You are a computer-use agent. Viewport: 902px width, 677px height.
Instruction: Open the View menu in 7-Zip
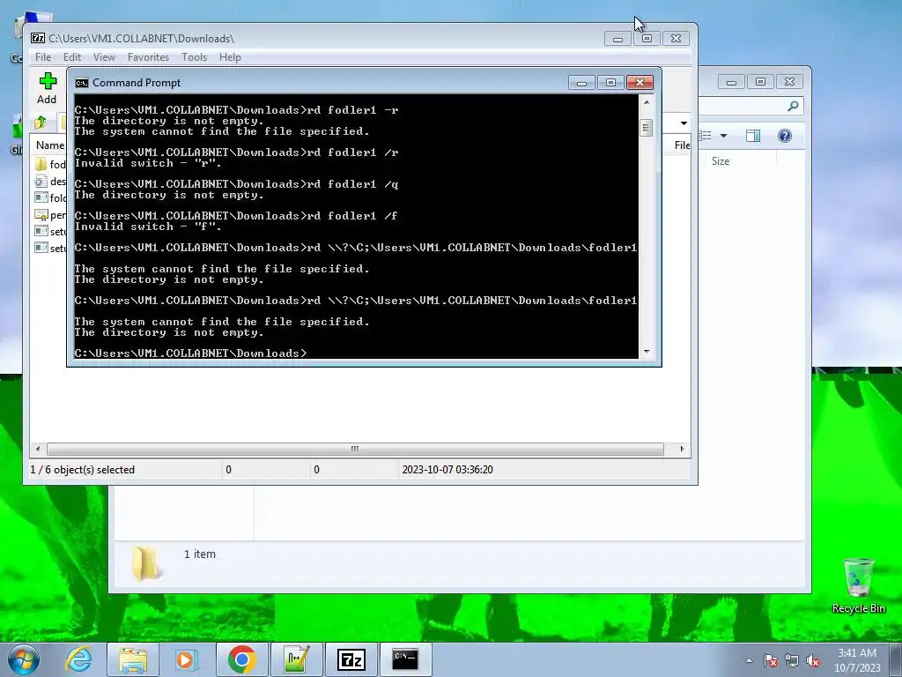104,57
